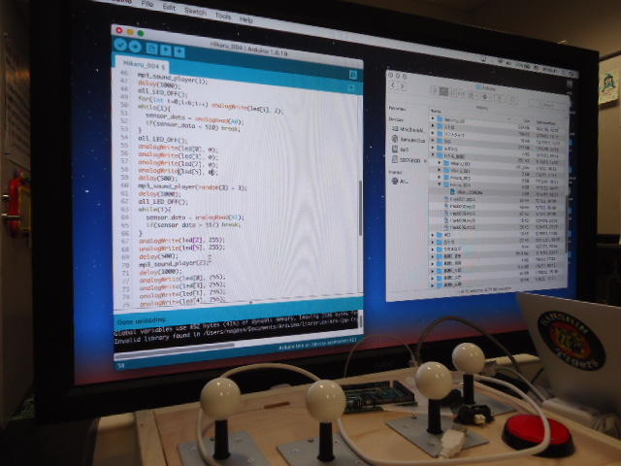This screenshot has width=621, height=466.
Task: Open the Tools menu
Action: (223, 16)
